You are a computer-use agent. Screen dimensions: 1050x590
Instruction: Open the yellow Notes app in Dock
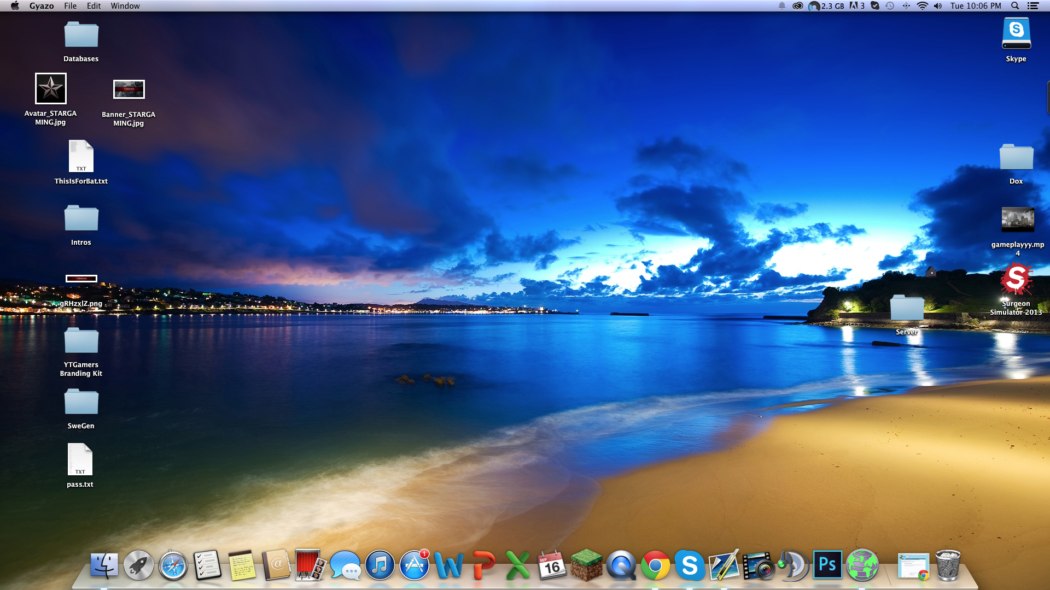[x=242, y=565]
